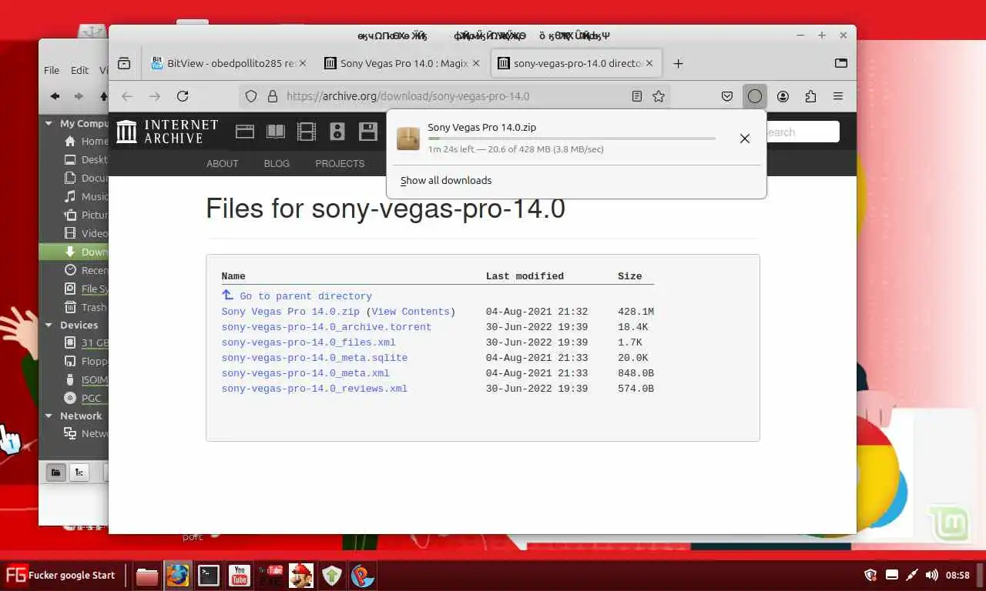986x591 pixels.
Task: Open the sidebar button at the tab bar's right end
Action: (x=841, y=63)
